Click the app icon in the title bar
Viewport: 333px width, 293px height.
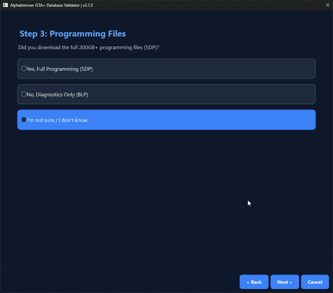click(5, 5)
